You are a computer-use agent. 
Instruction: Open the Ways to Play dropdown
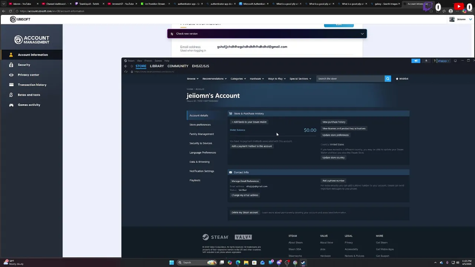pyautogui.click(x=277, y=79)
